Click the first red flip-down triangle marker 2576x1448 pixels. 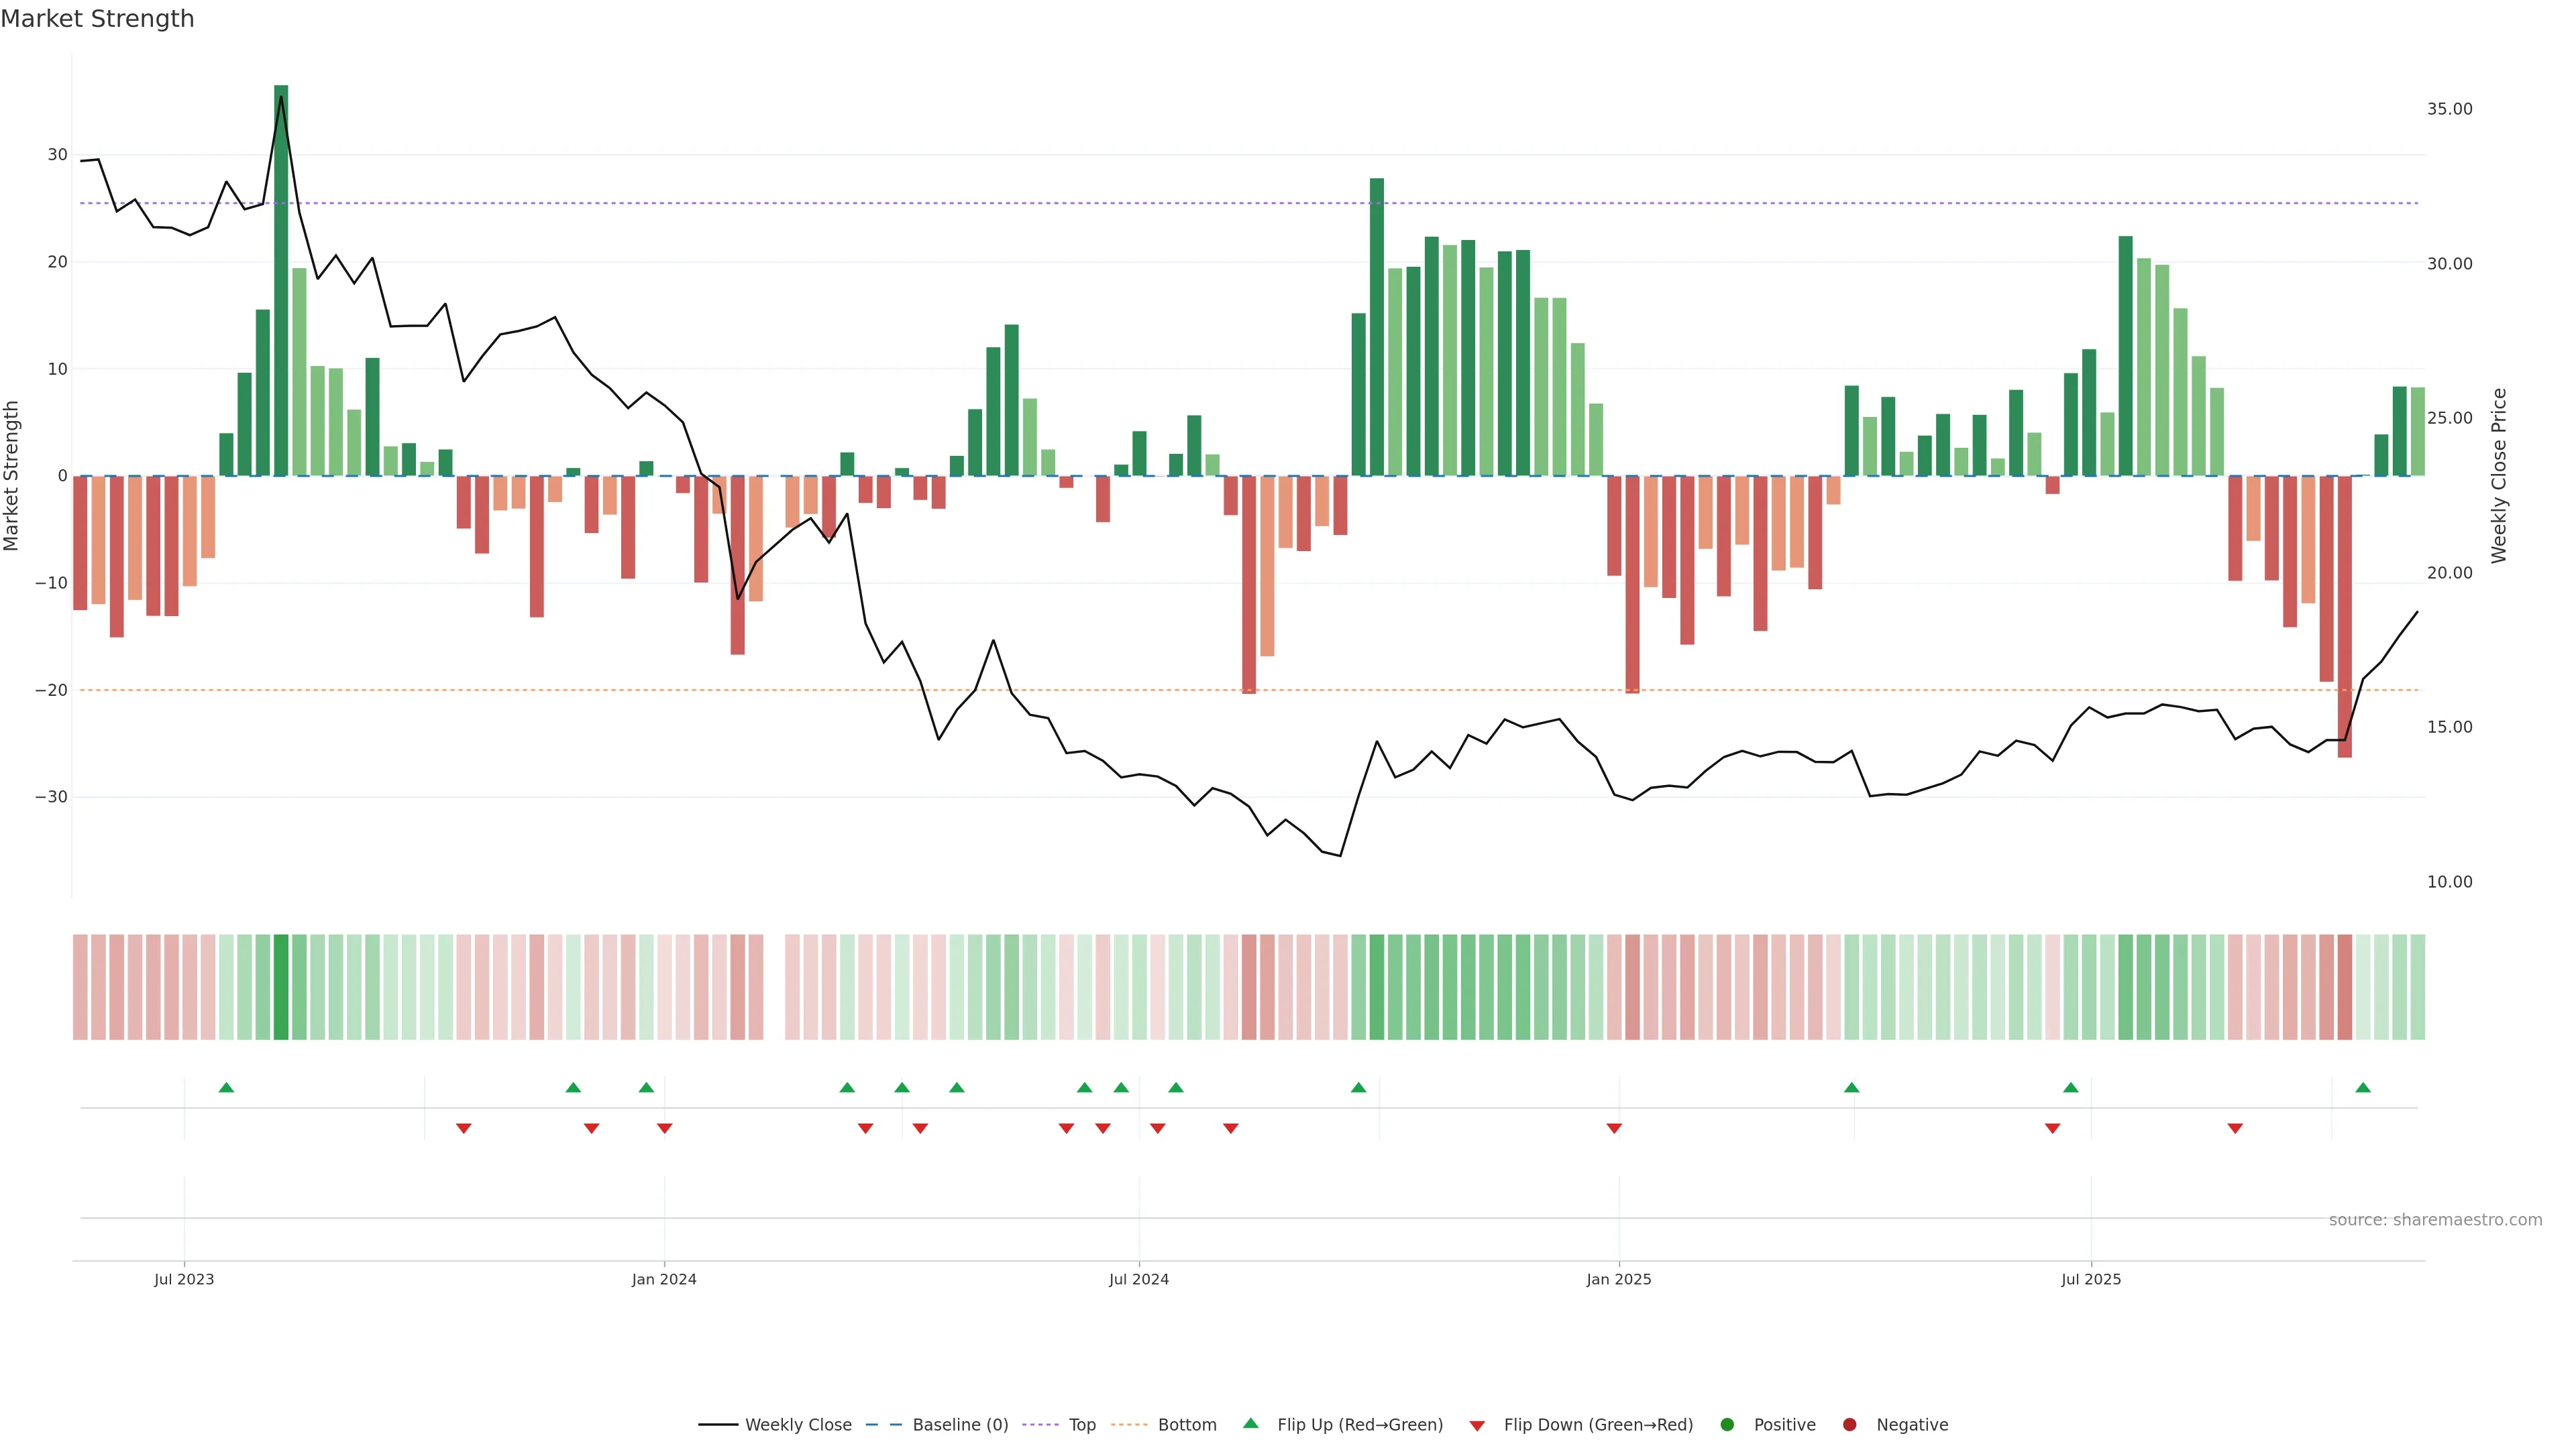tap(464, 1128)
